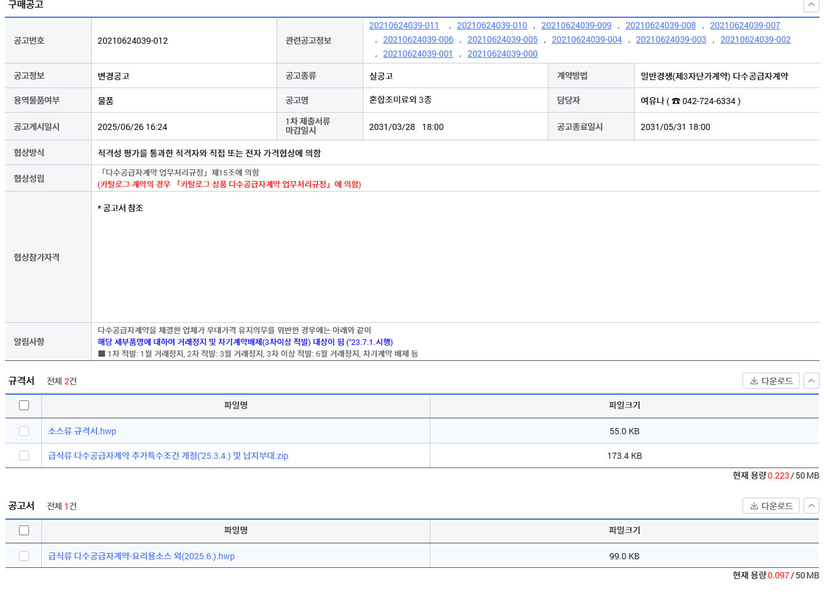Check the box for 급식류 추가특수조건 zip file
This screenshot has height=611, width=825.
click(x=24, y=456)
